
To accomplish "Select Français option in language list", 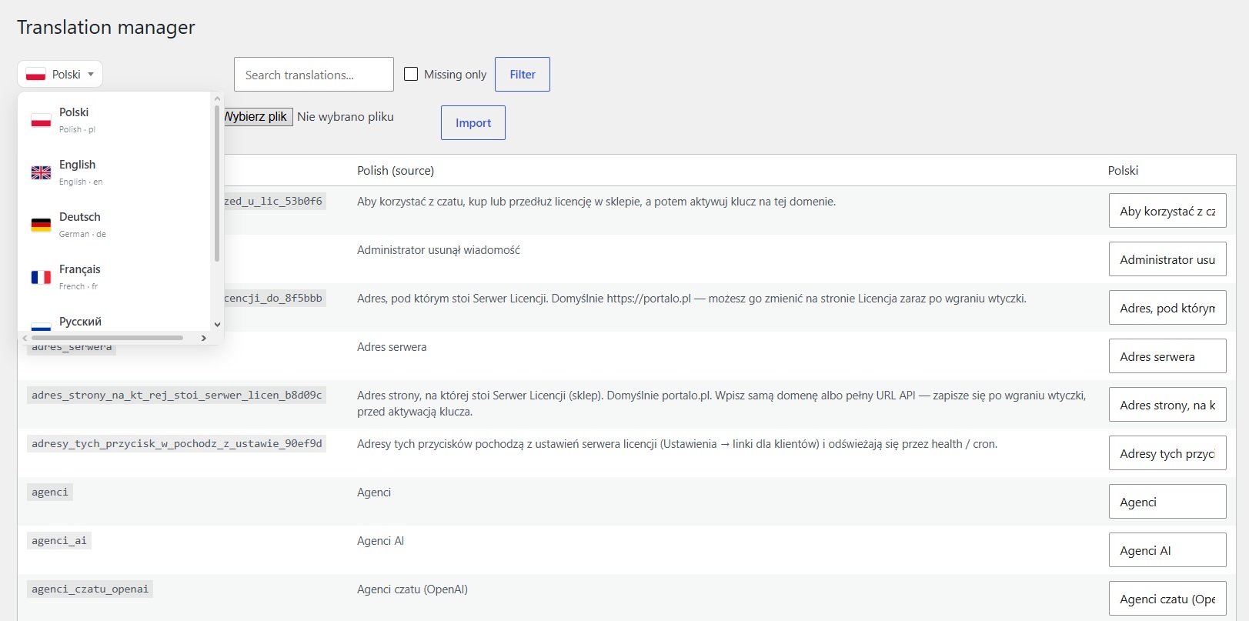I will (114, 277).
